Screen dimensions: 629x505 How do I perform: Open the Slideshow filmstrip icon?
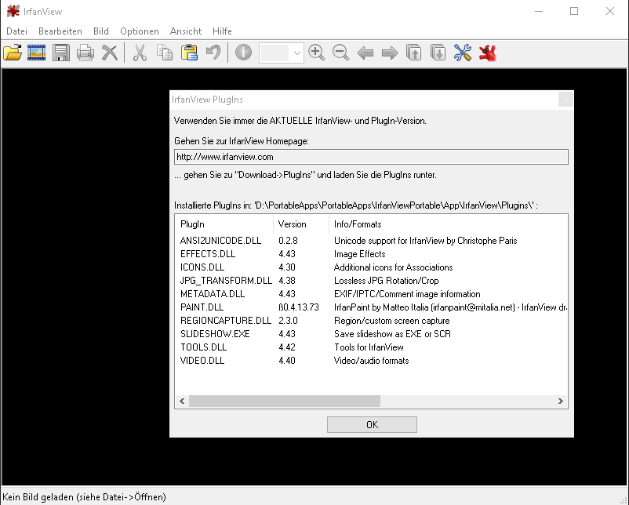[x=37, y=53]
